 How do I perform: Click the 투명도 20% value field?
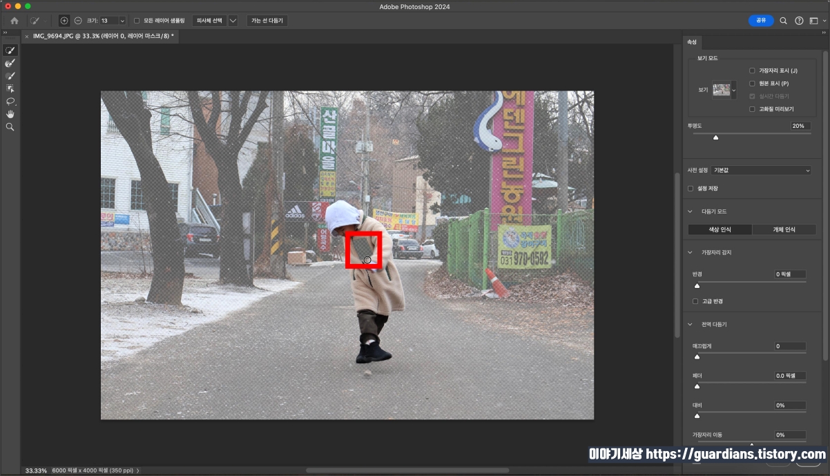tap(800, 126)
